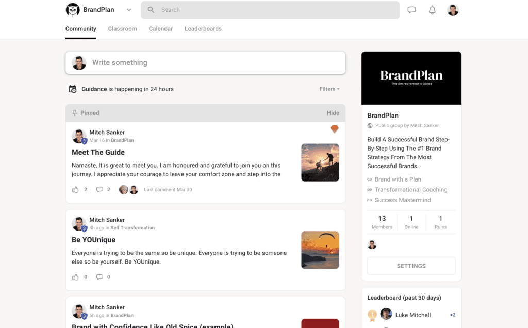Image resolution: width=528 pixels, height=328 pixels.
Task: Click Luke Mitchell leaderboard avatar
Action: (386, 314)
